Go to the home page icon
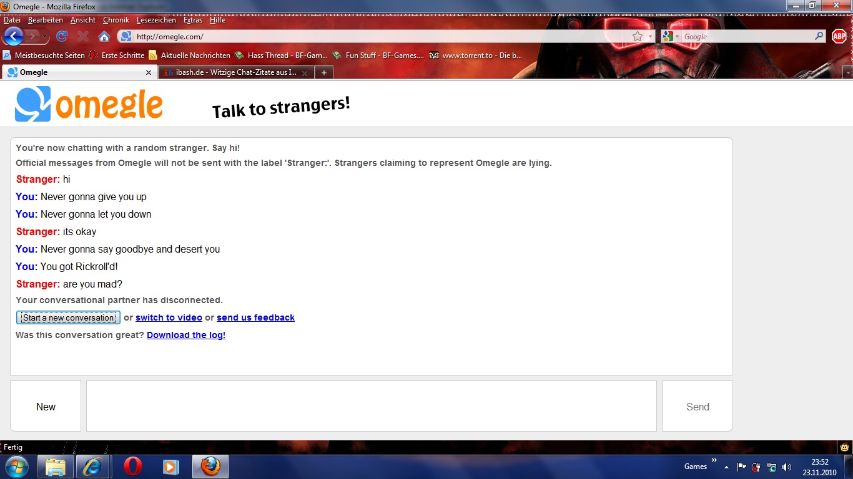Image resolution: width=853 pixels, height=479 pixels. tap(104, 36)
